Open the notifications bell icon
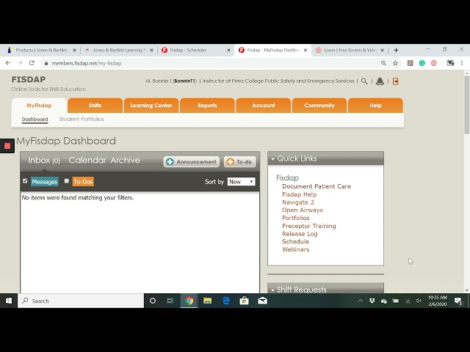This screenshot has height=352, width=470. (380, 81)
